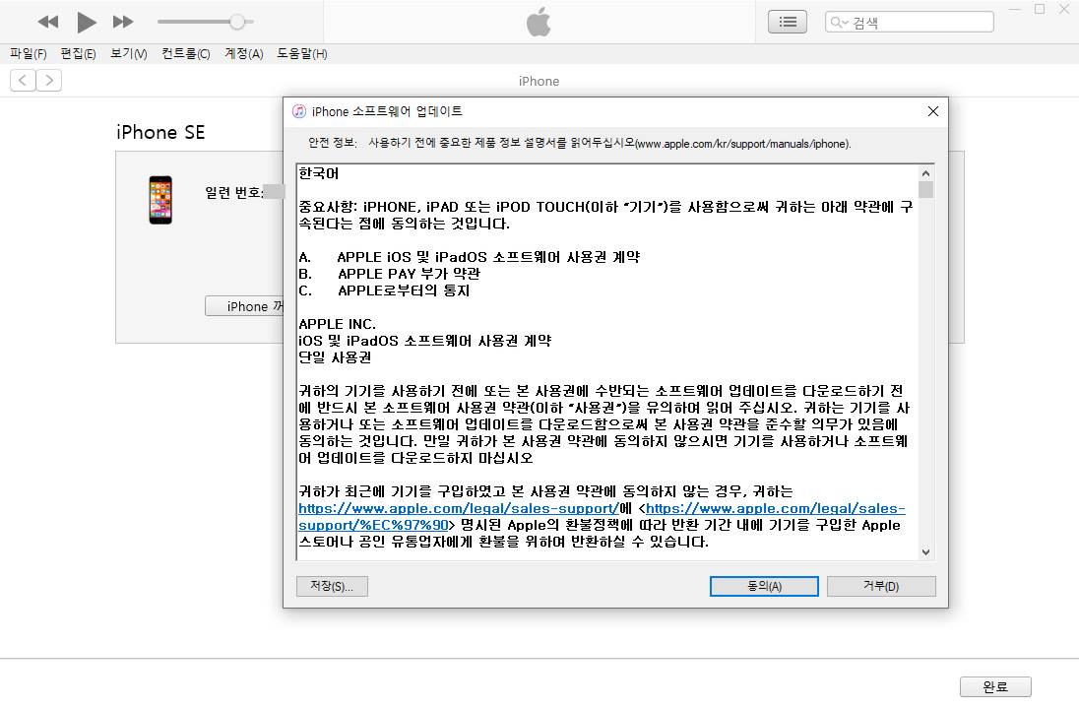The width and height of the screenshot is (1079, 709).
Task: Open the 컨트롤(C) menu
Action: 186,54
